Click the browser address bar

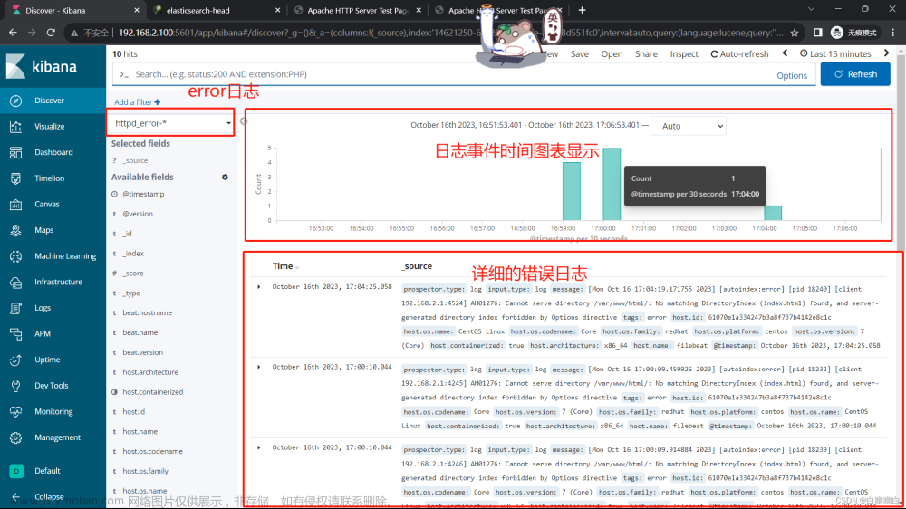[450, 33]
